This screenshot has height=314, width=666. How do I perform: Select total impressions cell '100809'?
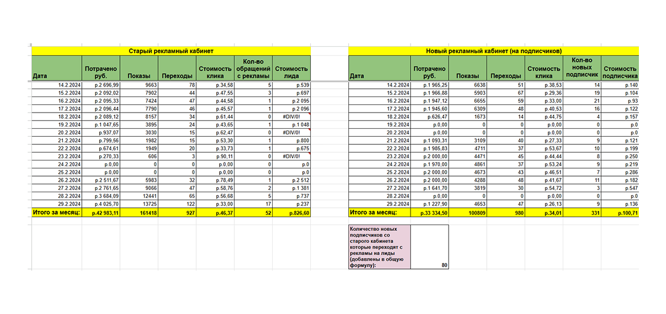click(x=468, y=212)
